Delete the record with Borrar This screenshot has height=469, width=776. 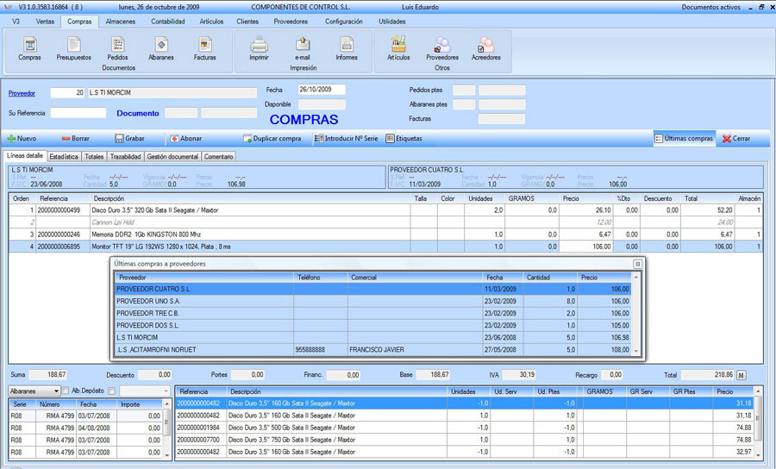[x=75, y=139]
